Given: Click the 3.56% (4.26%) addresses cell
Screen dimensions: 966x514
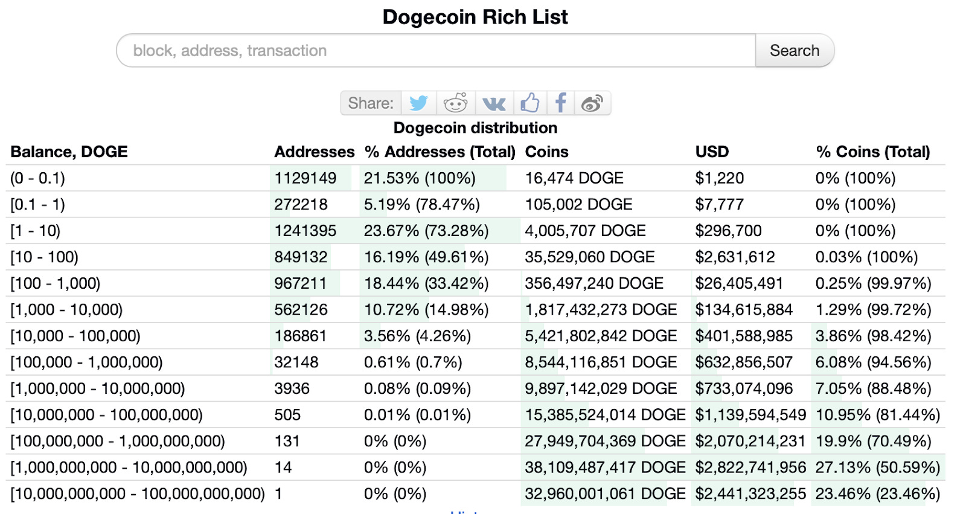Looking at the screenshot, I should point(417,336).
